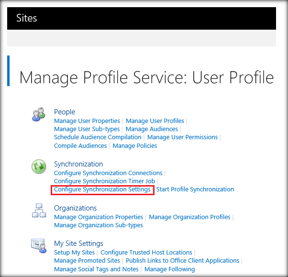Click Manage Policies link
288x277 pixels.
[x=135, y=146]
